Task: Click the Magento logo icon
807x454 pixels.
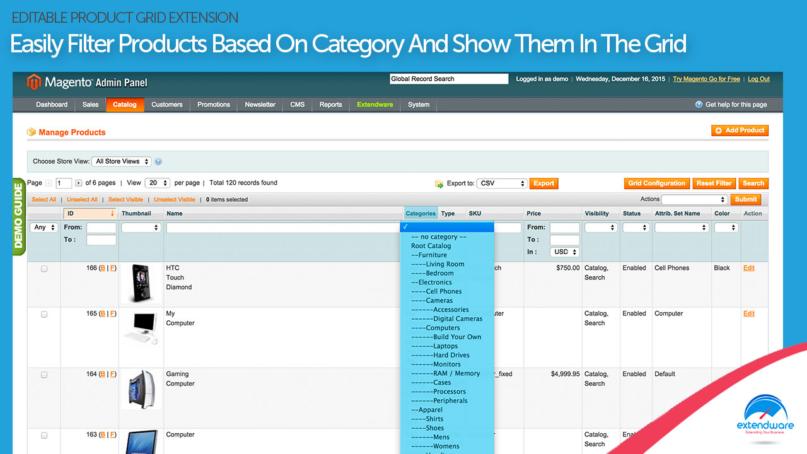Action: tap(34, 82)
